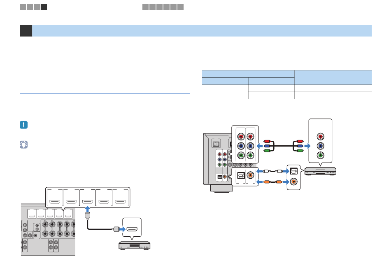The width and height of the screenshot is (391, 275).
Task: Select the dark square in the top page indicator
Action: pyautogui.click(x=44, y=7)
